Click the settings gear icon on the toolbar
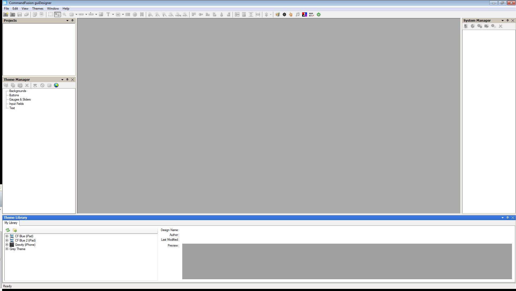 coord(284,14)
